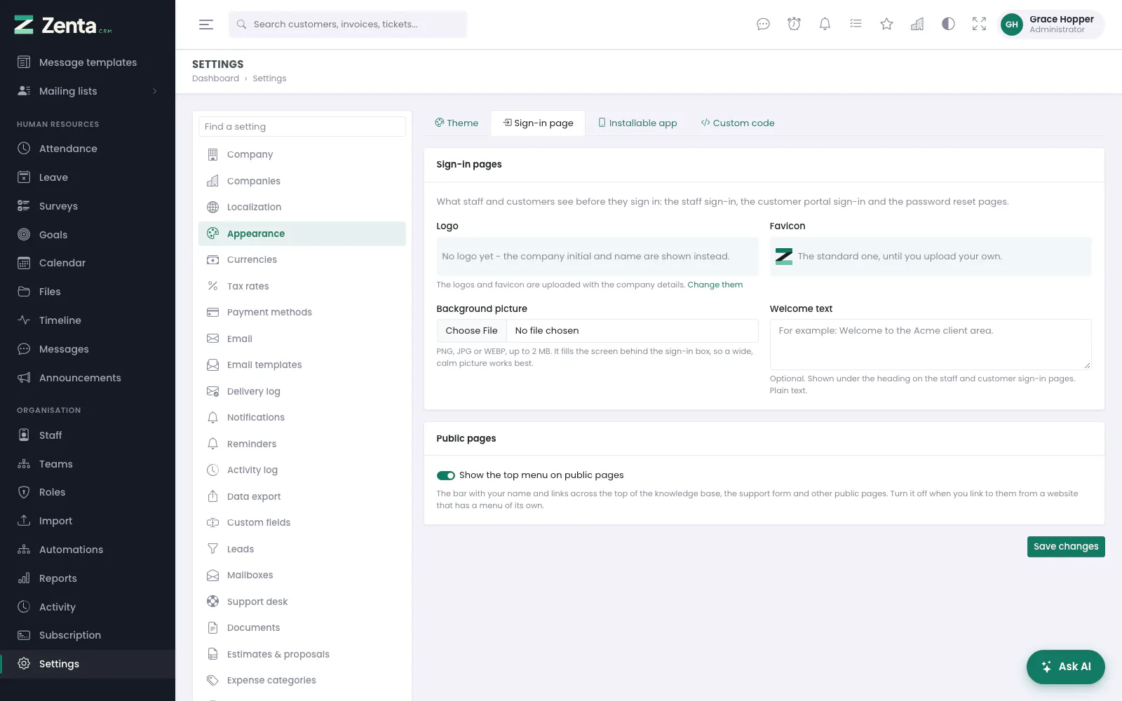Open Grace Hopper account menu

[x=1051, y=25]
